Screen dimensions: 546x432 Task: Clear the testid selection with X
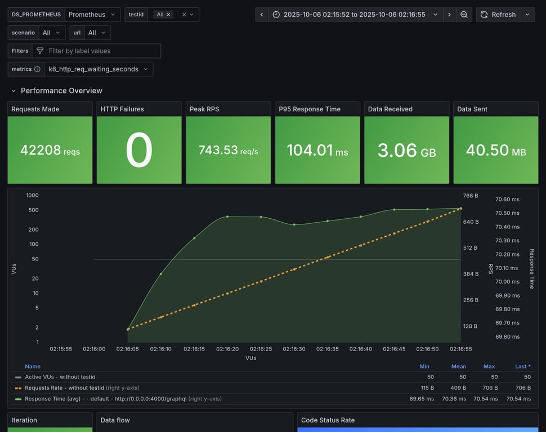(184, 15)
